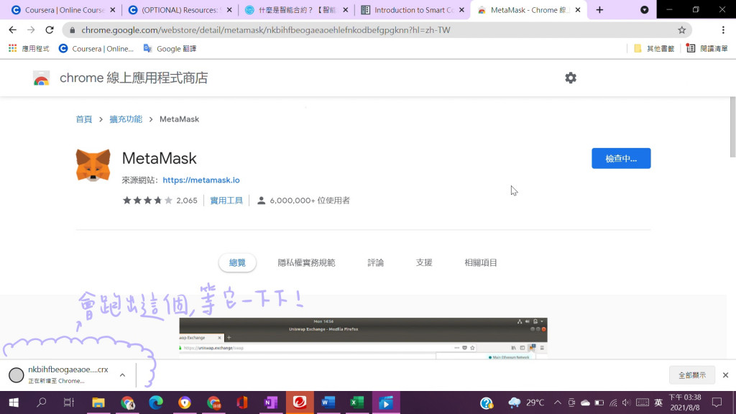The height and width of the screenshot is (414, 736).
Task: Select the 總覽 tab
Action: (237, 263)
